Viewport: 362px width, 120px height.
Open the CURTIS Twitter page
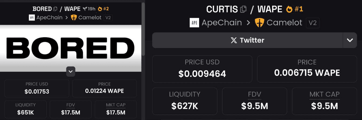pyautogui.click(x=247, y=40)
